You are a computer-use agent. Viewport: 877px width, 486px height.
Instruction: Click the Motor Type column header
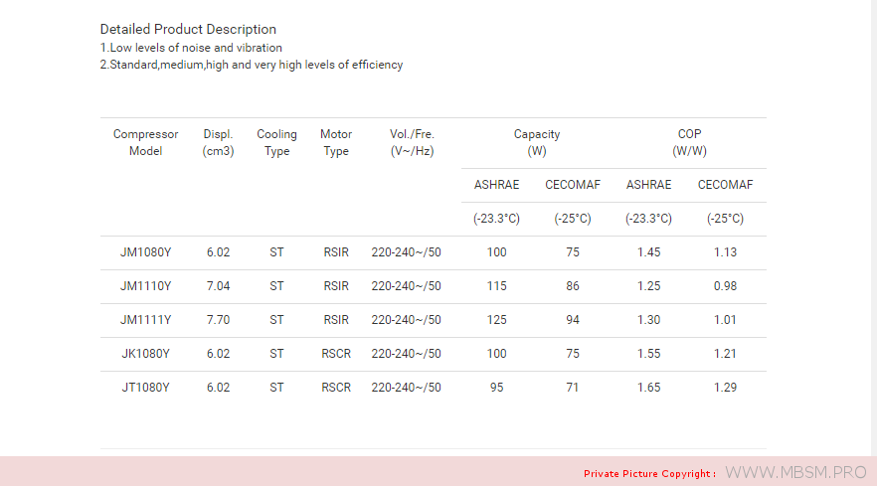pos(336,143)
